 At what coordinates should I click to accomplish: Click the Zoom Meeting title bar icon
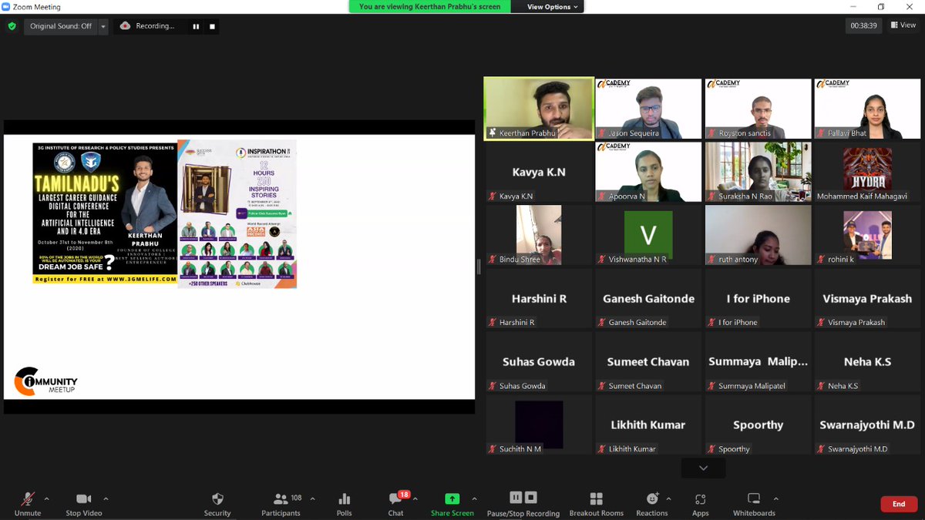click(6, 7)
